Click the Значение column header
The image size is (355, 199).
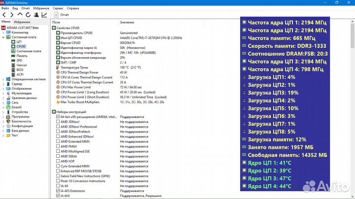tap(127, 22)
